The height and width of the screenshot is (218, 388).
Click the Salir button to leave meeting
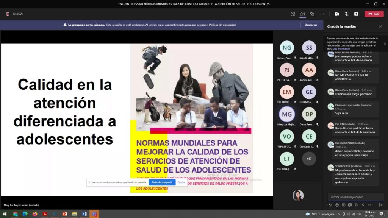[x=374, y=14]
